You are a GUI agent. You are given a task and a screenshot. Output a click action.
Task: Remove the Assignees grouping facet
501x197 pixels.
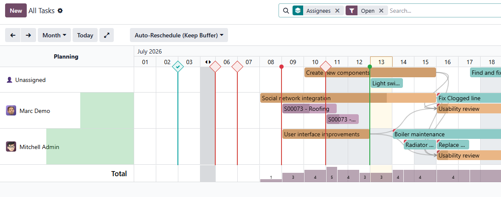point(337,11)
